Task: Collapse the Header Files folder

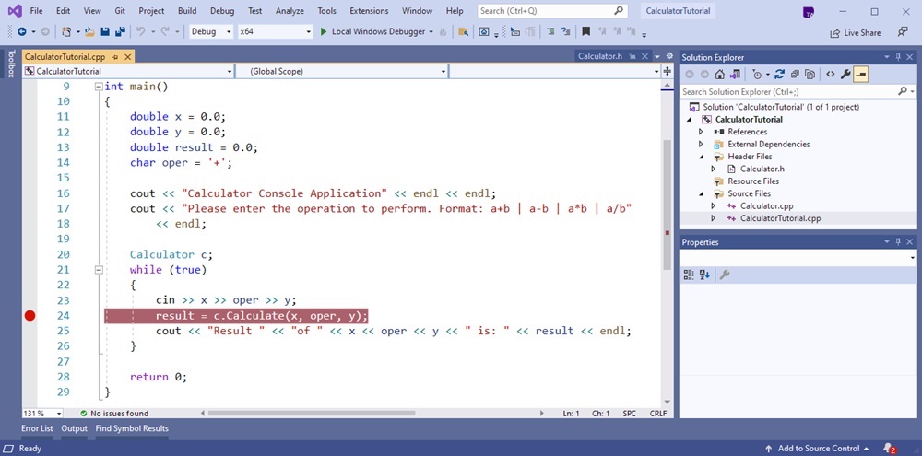Action: tap(701, 157)
